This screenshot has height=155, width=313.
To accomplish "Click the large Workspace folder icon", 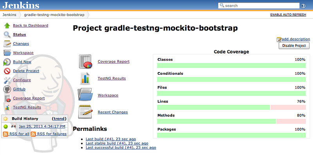I will coord(85,95).
